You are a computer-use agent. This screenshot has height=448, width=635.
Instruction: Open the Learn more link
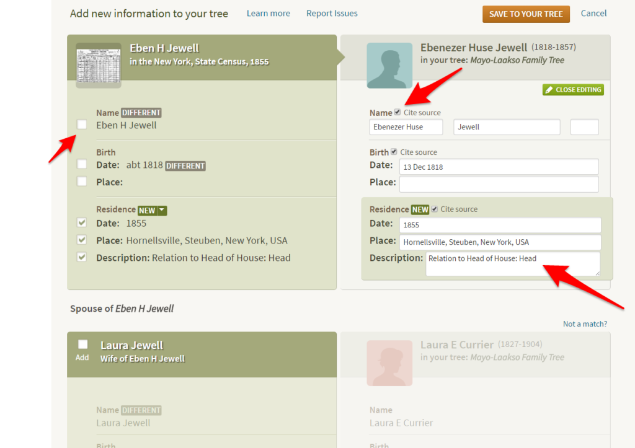(x=268, y=14)
